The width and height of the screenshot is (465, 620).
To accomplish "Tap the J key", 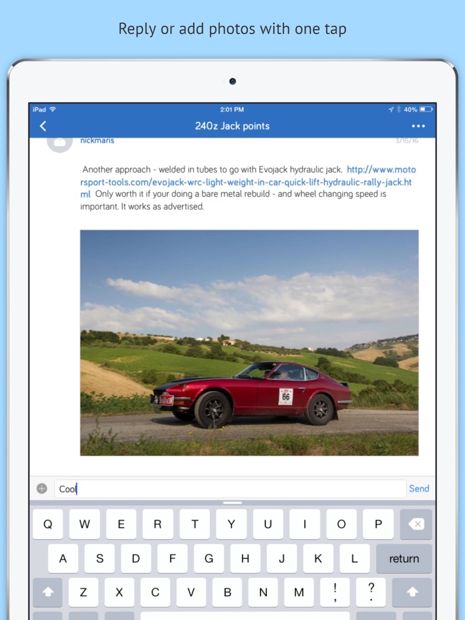I will (x=282, y=558).
